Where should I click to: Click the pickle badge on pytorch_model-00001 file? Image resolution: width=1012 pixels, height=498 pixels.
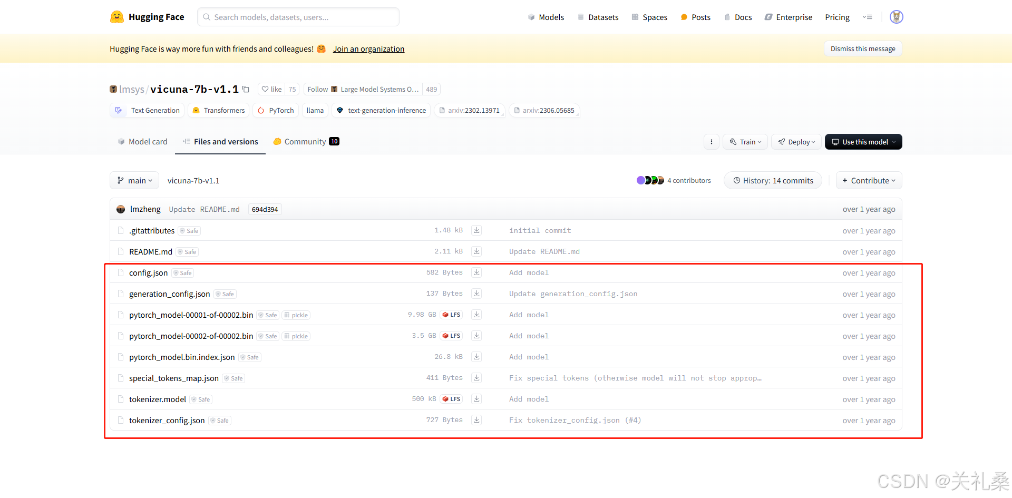[x=296, y=315]
